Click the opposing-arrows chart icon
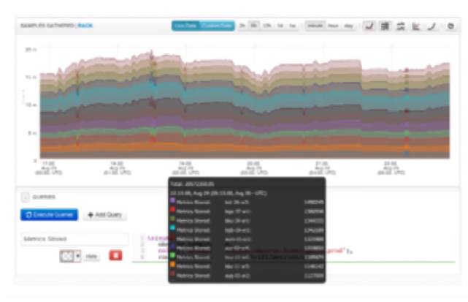 pos(401,26)
